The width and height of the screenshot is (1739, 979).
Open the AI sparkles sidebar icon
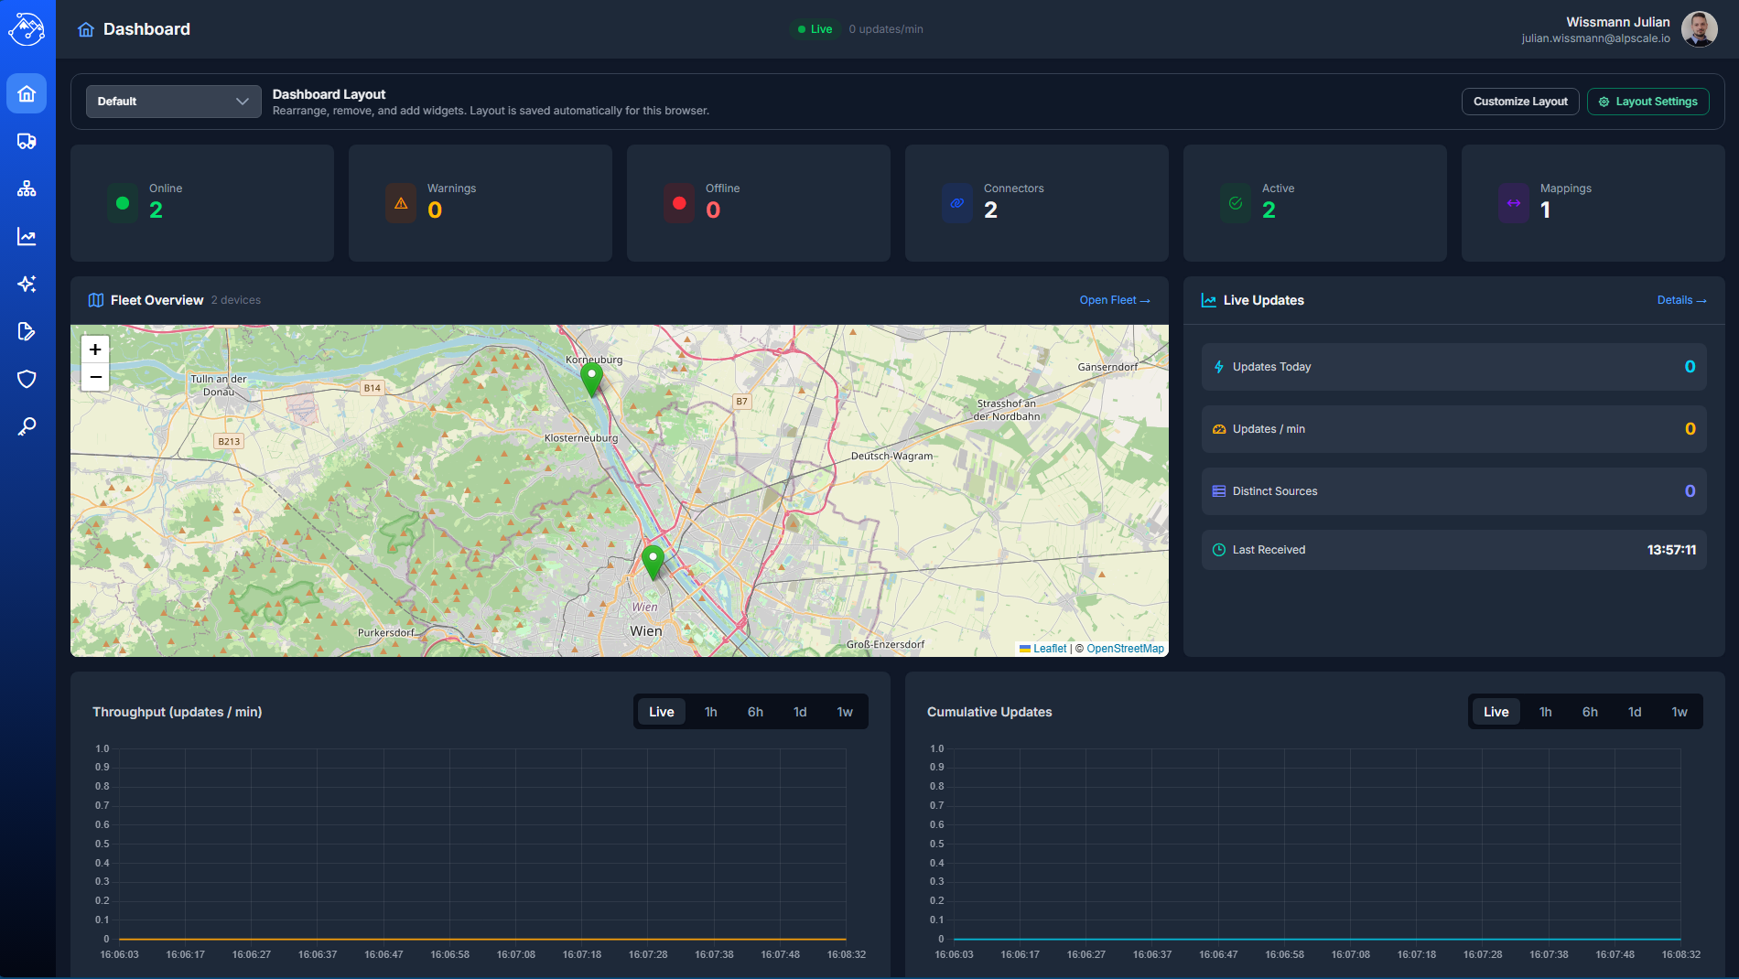click(x=27, y=284)
